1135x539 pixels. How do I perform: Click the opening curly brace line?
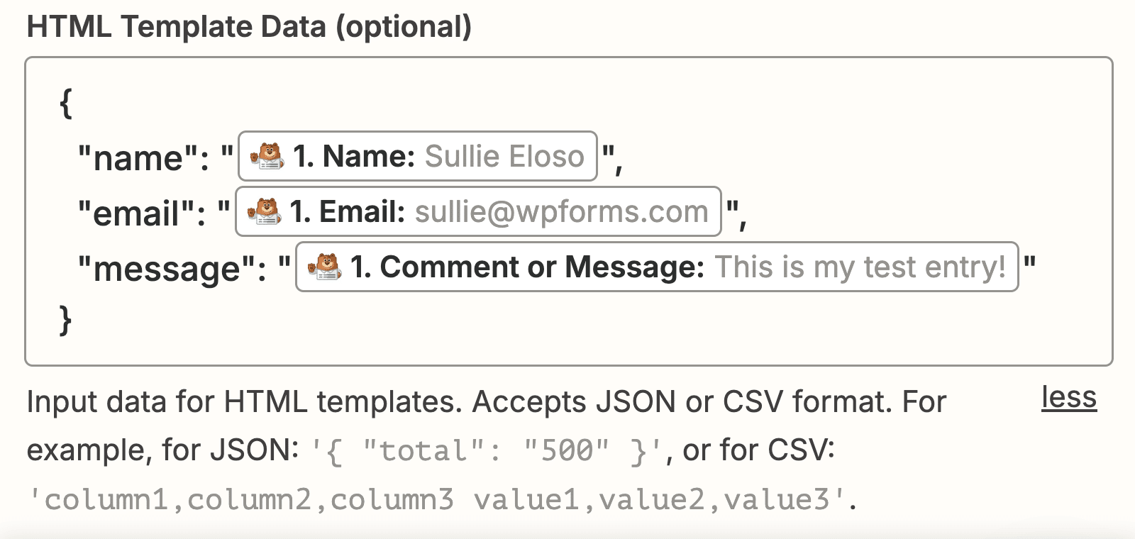click(x=66, y=104)
